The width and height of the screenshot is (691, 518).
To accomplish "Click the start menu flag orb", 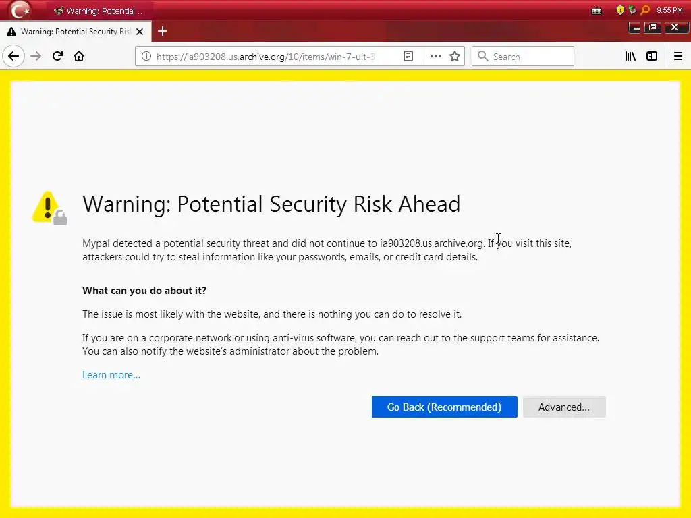I will [20, 9].
